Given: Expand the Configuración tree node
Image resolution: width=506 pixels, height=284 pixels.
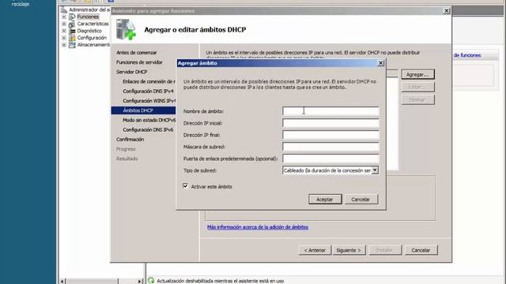Looking at the screenshot, I should pos(64,38).
